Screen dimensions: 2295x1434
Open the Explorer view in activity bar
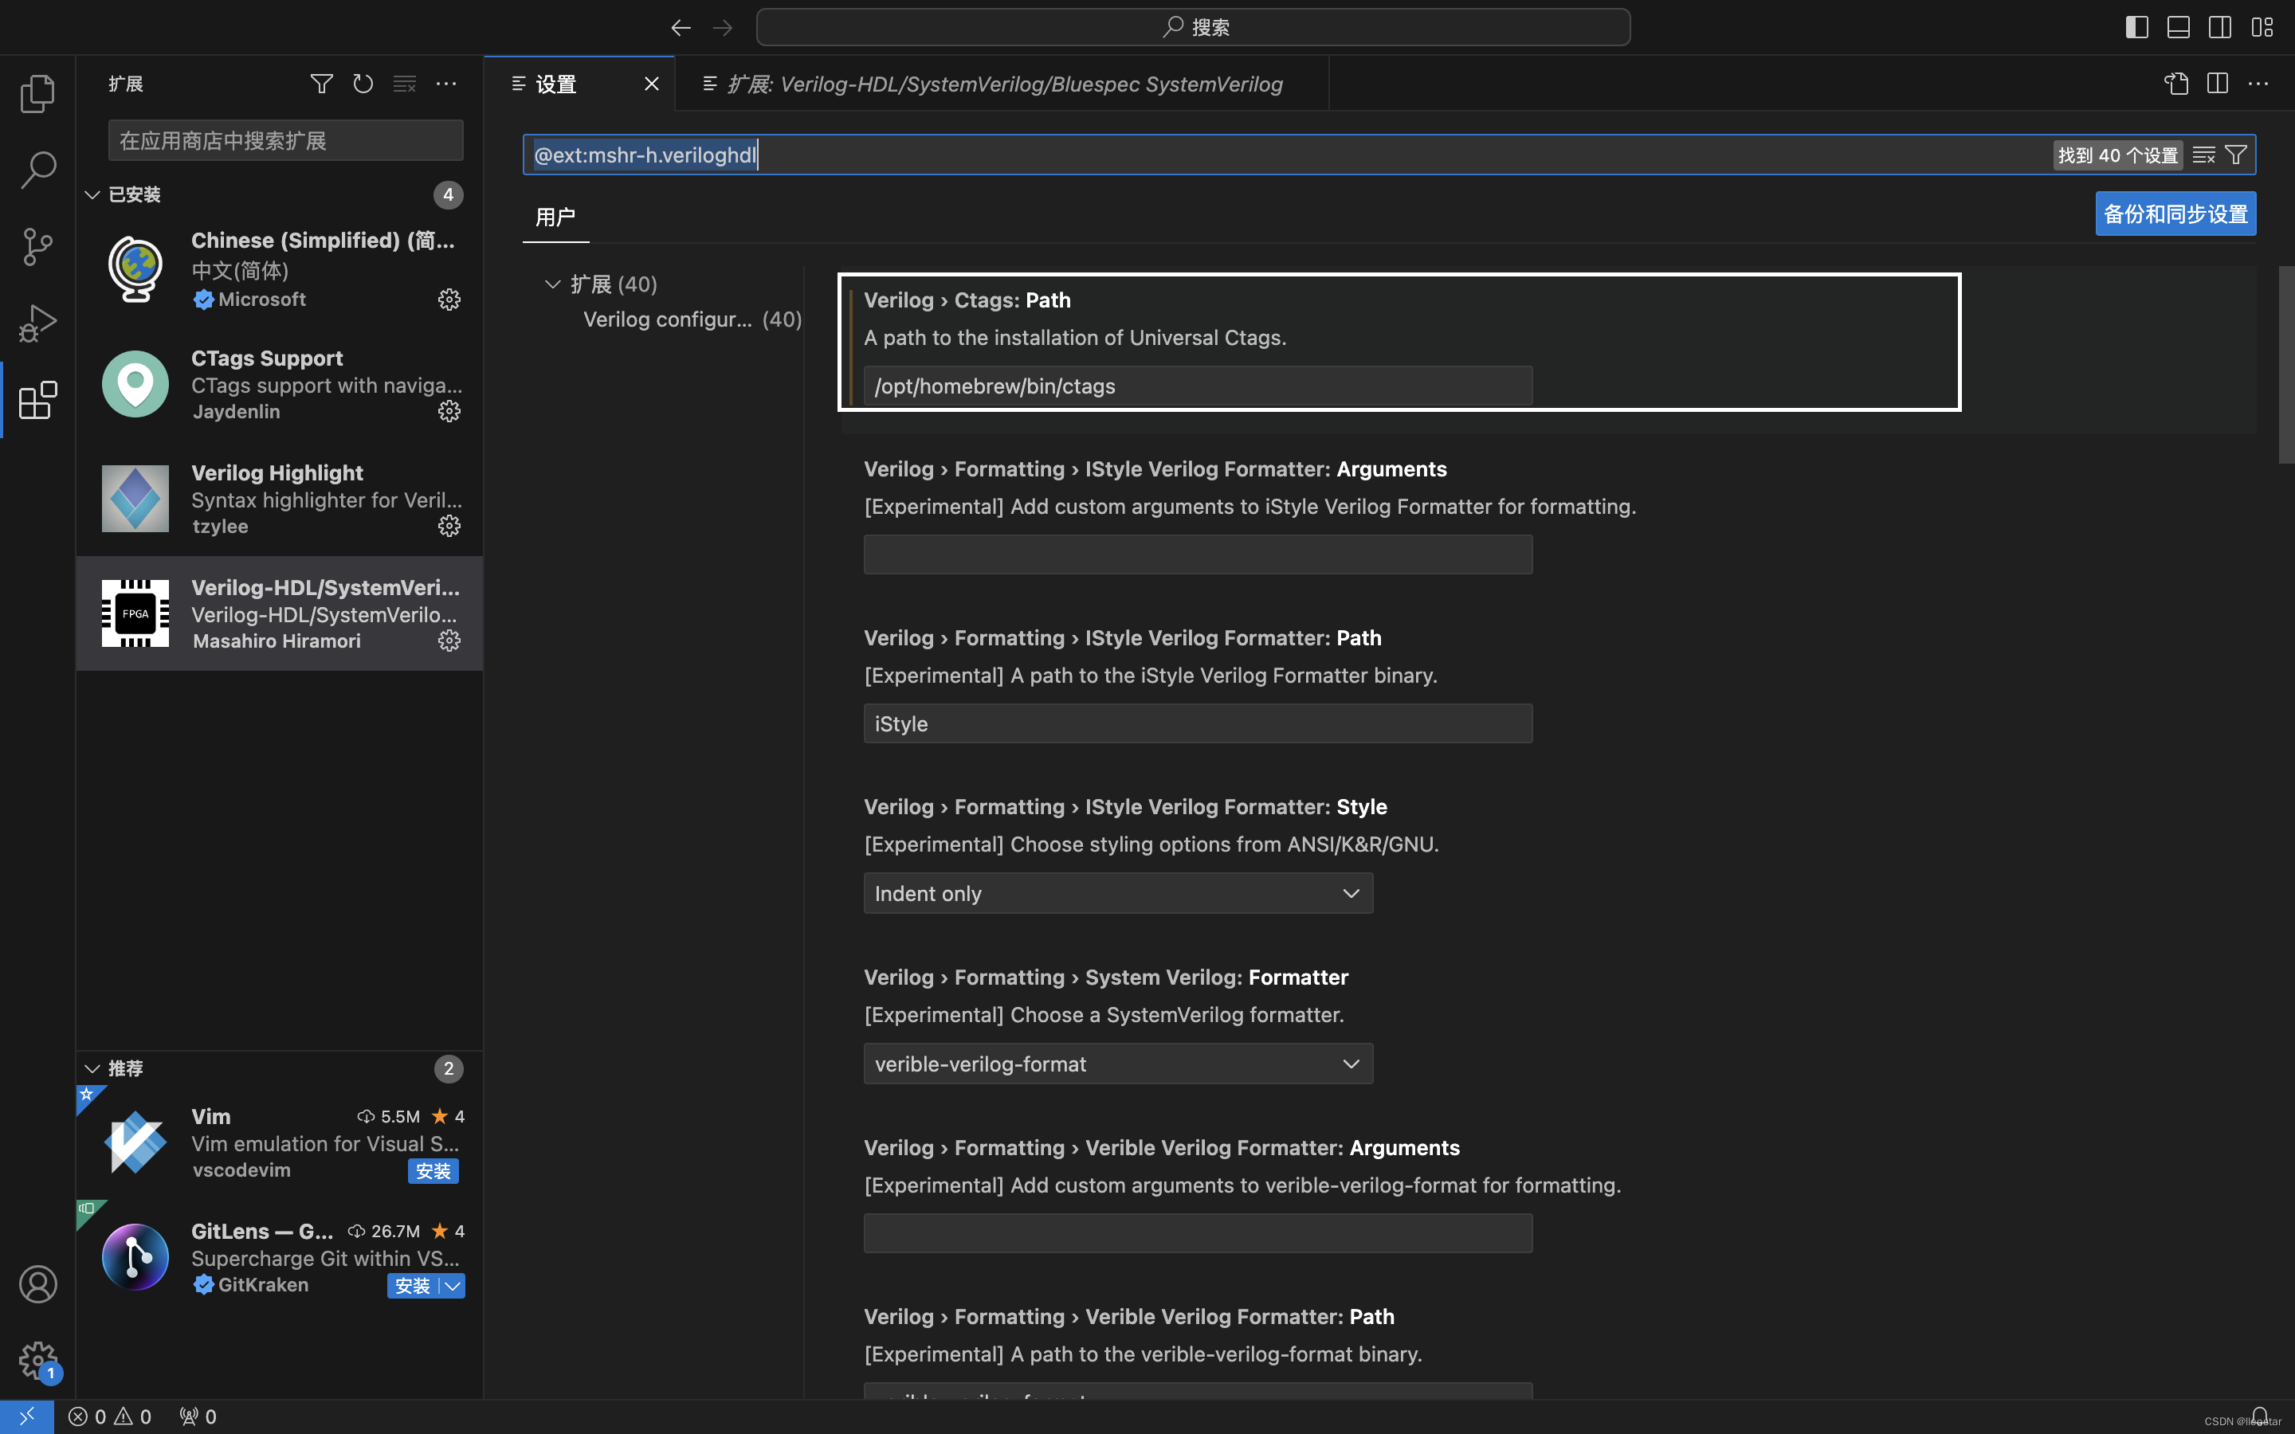click(x=38, y=93)
